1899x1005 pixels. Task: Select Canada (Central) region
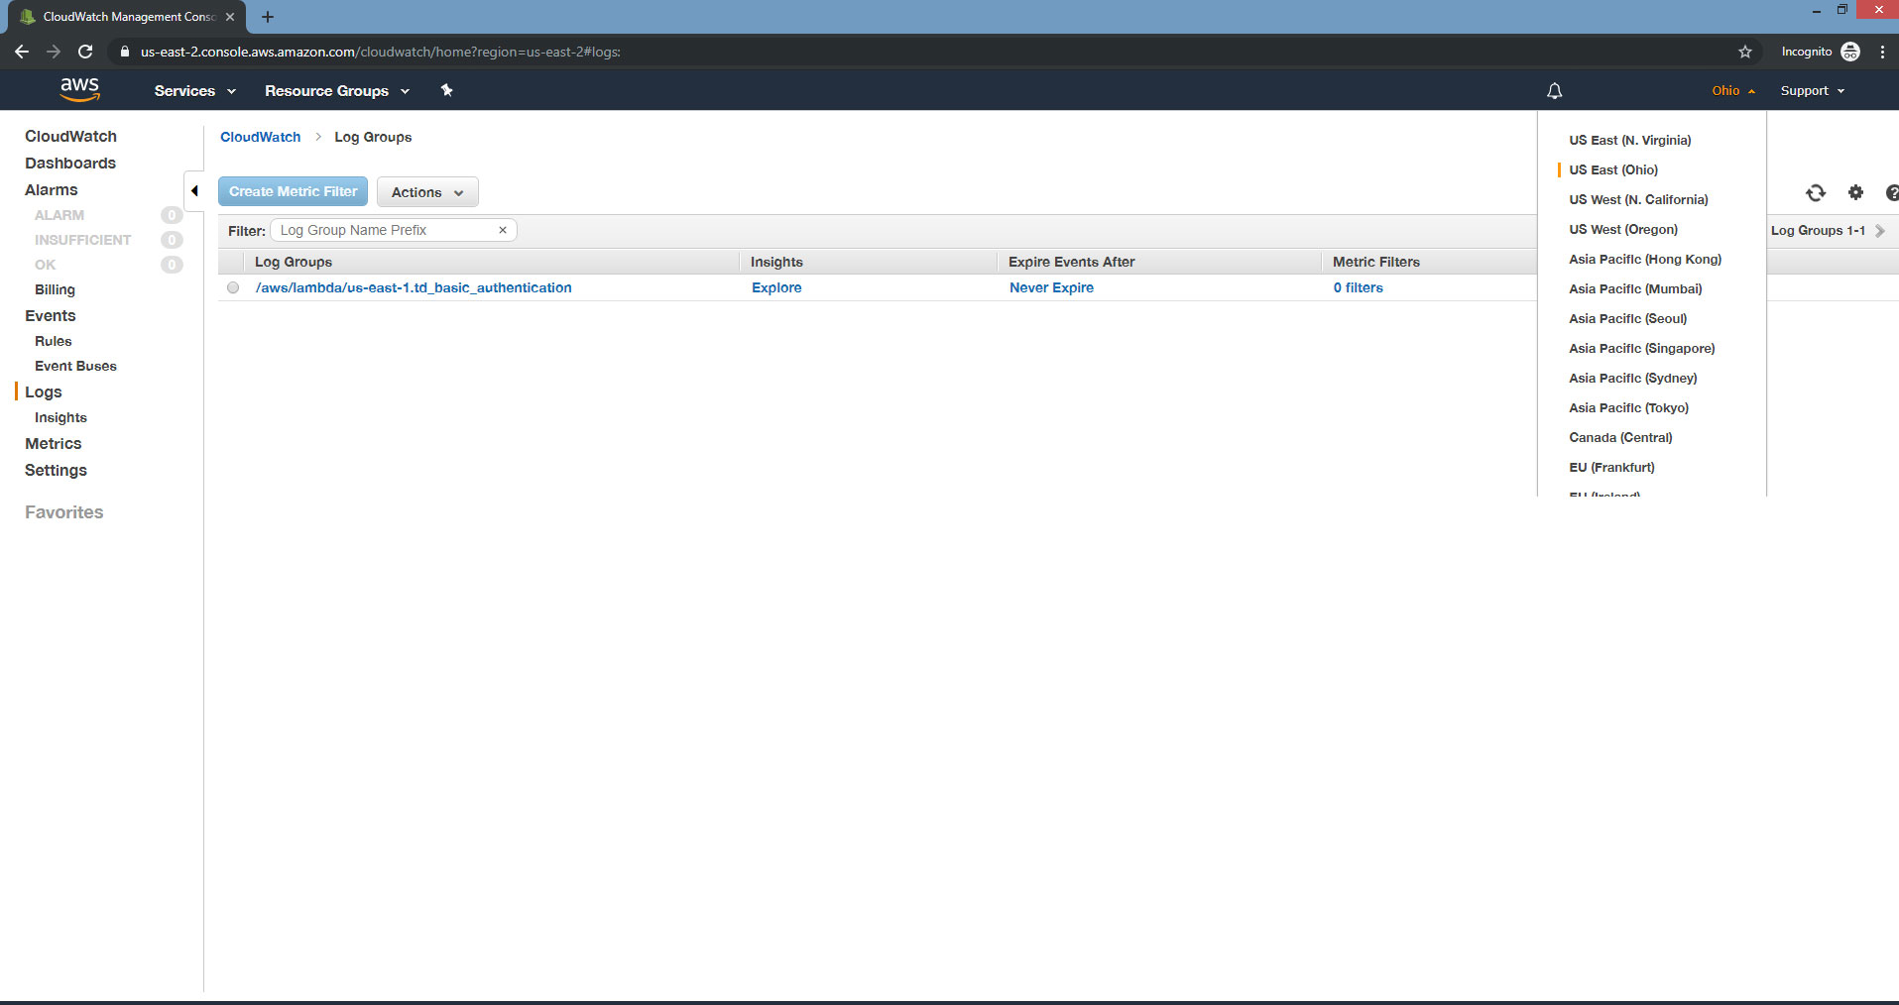point(1620,438)
